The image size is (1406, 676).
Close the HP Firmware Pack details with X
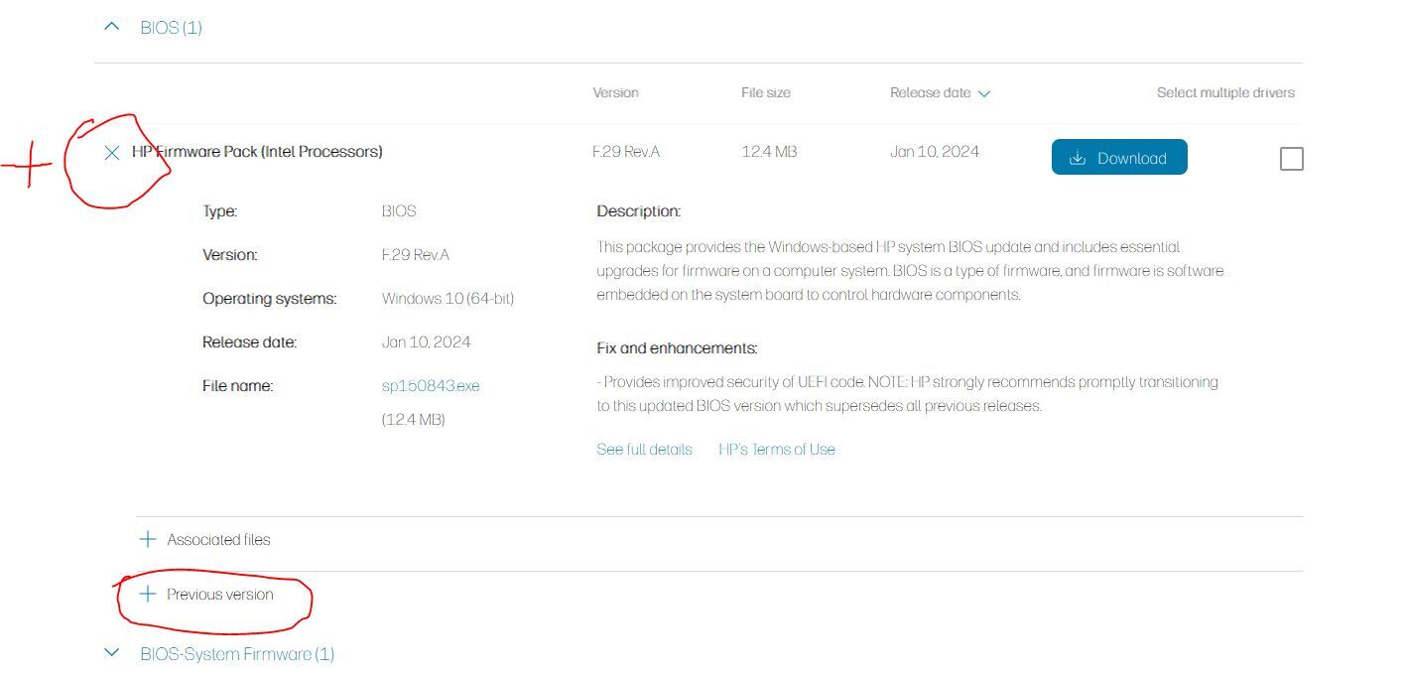pos(112,152)
